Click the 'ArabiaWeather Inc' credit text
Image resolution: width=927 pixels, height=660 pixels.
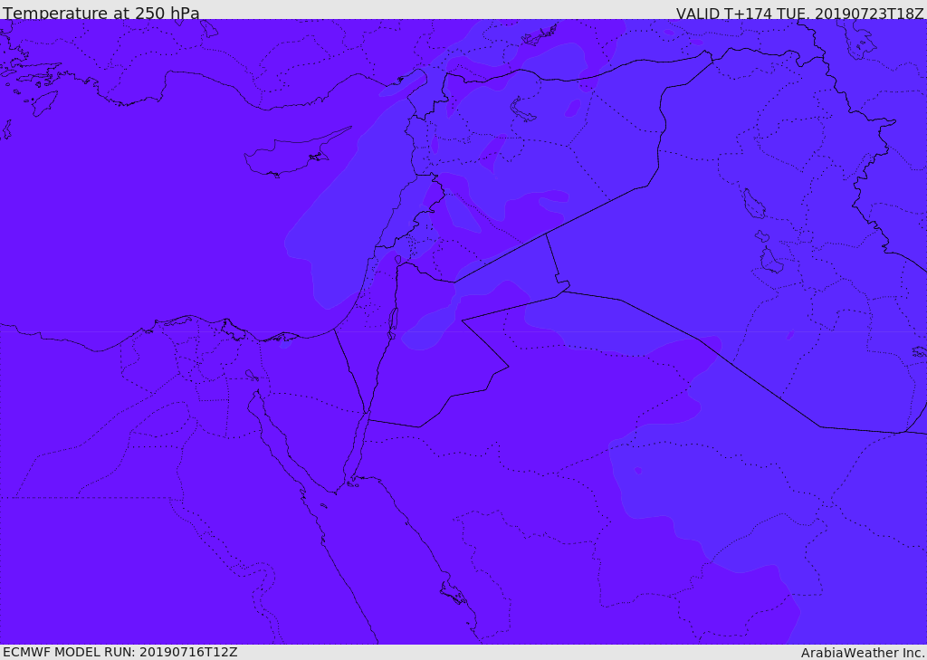click(863, 653)
